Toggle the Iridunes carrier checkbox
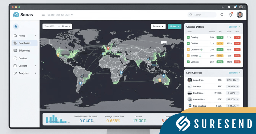 click(188, 56)
